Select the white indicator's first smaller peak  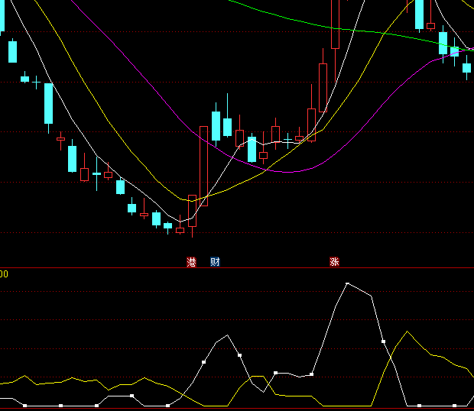point(228,335)
